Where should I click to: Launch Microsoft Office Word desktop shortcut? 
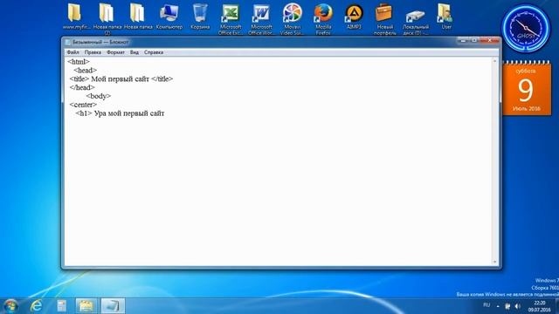[x=261, y=18]
